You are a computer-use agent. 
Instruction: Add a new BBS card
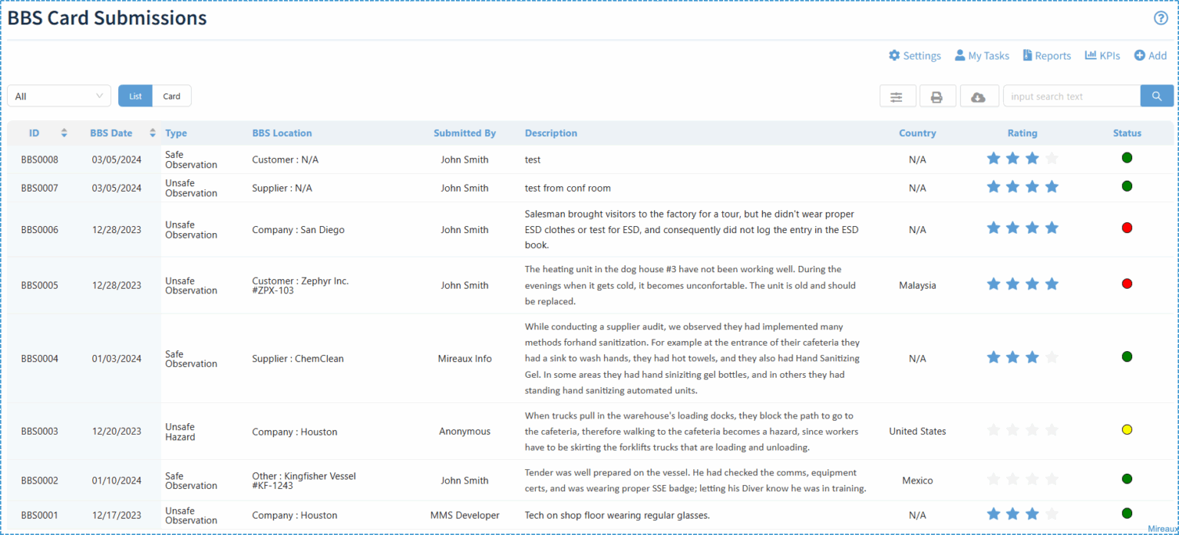tap(1150, 56)
